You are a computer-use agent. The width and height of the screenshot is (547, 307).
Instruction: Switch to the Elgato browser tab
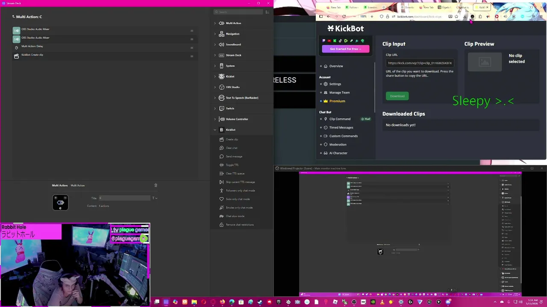pos(444,7)
